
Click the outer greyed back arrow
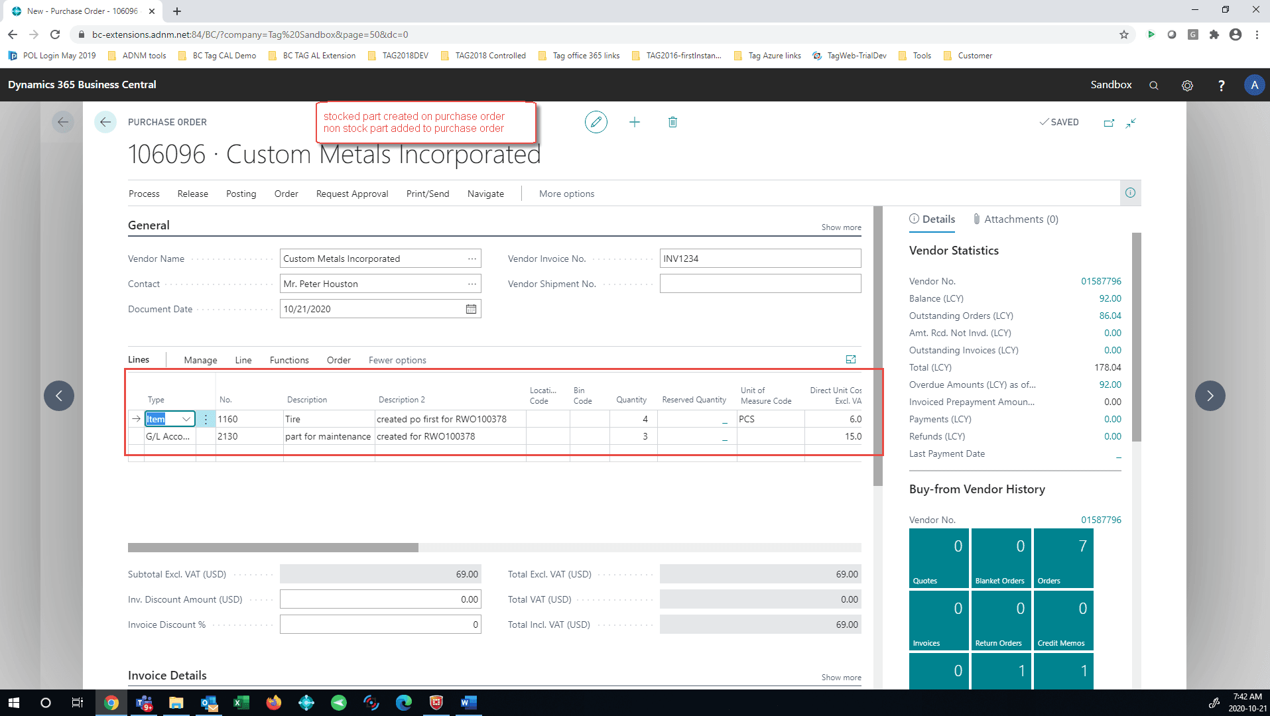tap(63, 122)
